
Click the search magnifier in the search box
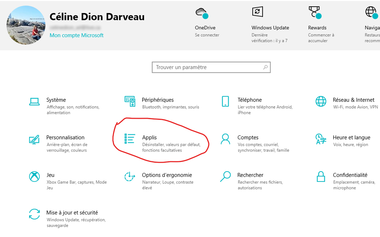265,67
